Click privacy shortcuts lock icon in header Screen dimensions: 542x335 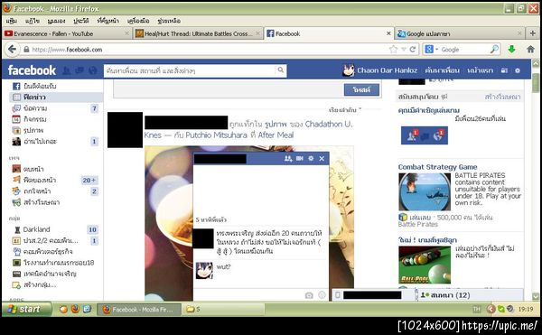tap(504, 70)
